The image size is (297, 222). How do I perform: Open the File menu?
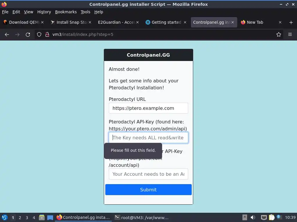5,12
